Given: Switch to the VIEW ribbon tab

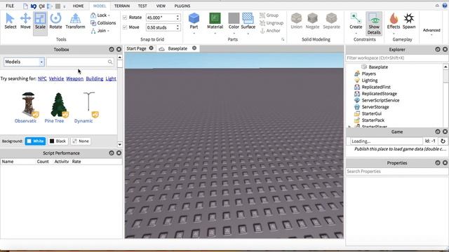Looking at the screenshot, I should point(161,6).
